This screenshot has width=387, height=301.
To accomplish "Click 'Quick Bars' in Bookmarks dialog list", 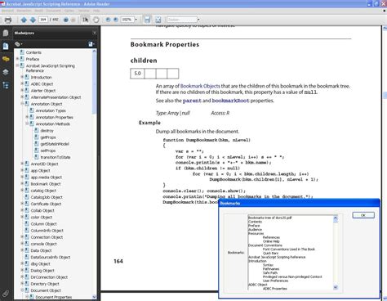I will [270, 253].
